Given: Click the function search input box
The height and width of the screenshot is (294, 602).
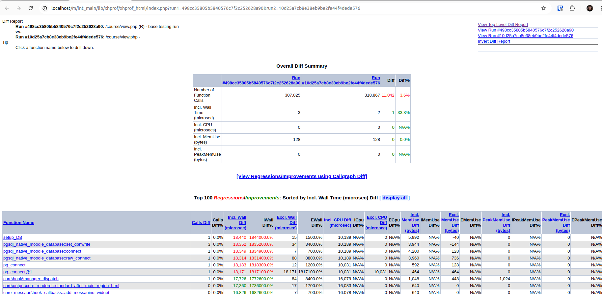Looking at the screenshot, I should (x=538, y=48).
